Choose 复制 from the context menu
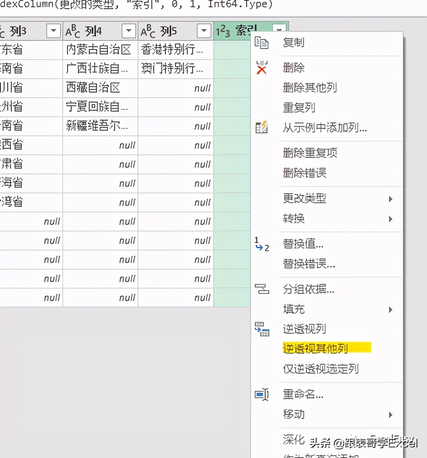Screen dimensions: 427x458 [294, 42]
